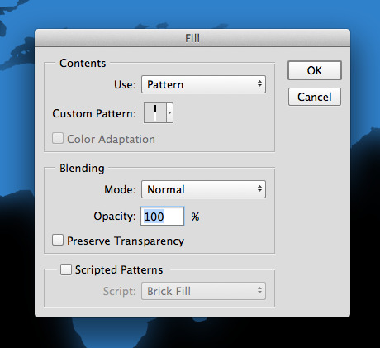
Task: Open the Use dropdown set to Pattern
Action: pyautogui.click(x=203, y=84)
